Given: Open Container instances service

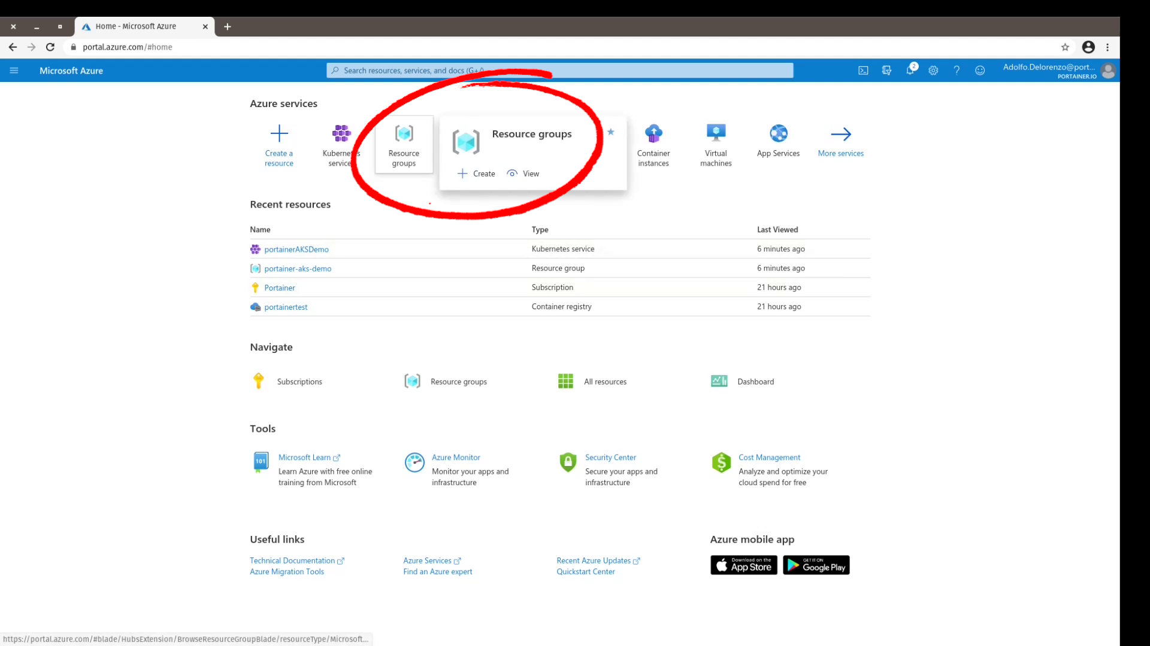Looking at the screenshot, I should click(x=653, y=145).
